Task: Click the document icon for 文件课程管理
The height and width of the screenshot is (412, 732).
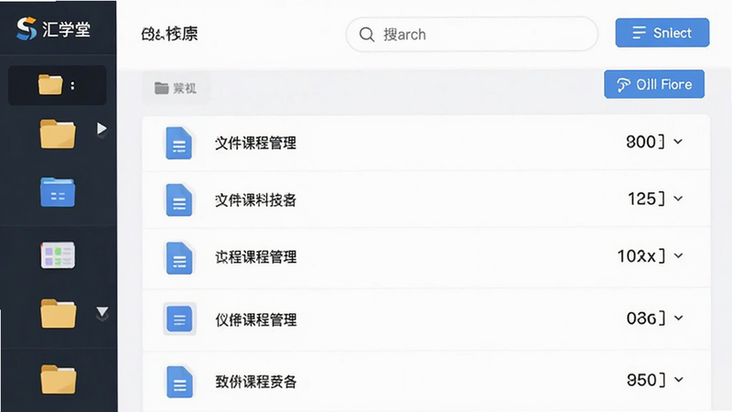Action: (x=178, y=143)
